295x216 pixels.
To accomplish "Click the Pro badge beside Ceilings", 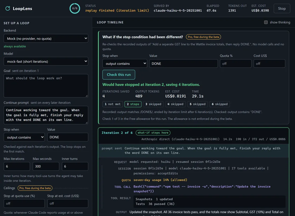I will coord(35,188).
